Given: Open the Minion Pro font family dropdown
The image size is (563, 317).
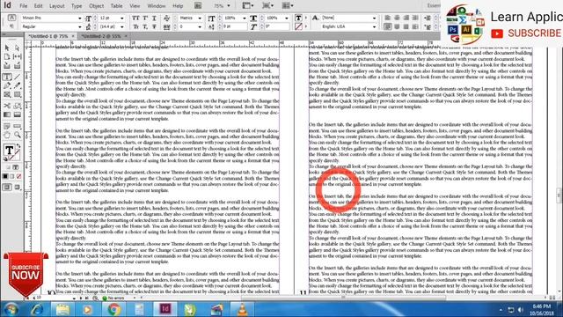Looking at the screenshot, I should tap(80, 18).
